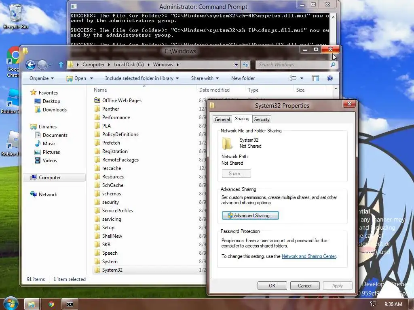Click the Windows Start orb
Viewport: 414px width, 310px height.
click(x=11, y=303)
